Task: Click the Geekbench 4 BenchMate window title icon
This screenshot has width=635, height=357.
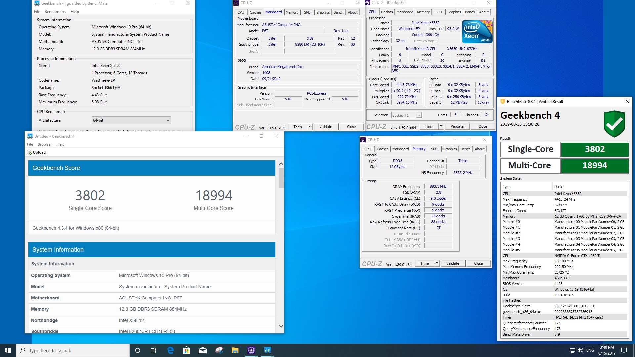Action: tap(37, 3)
